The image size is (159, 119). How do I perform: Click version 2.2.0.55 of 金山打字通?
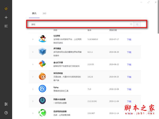pyautogui.click(x=91, y=64)
